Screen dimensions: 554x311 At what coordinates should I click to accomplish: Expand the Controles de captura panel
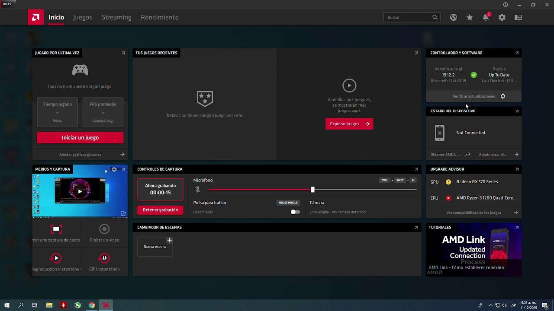tap(416, 169)
